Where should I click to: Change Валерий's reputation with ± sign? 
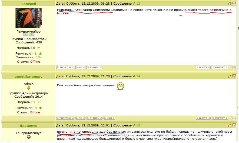(40, 53)
